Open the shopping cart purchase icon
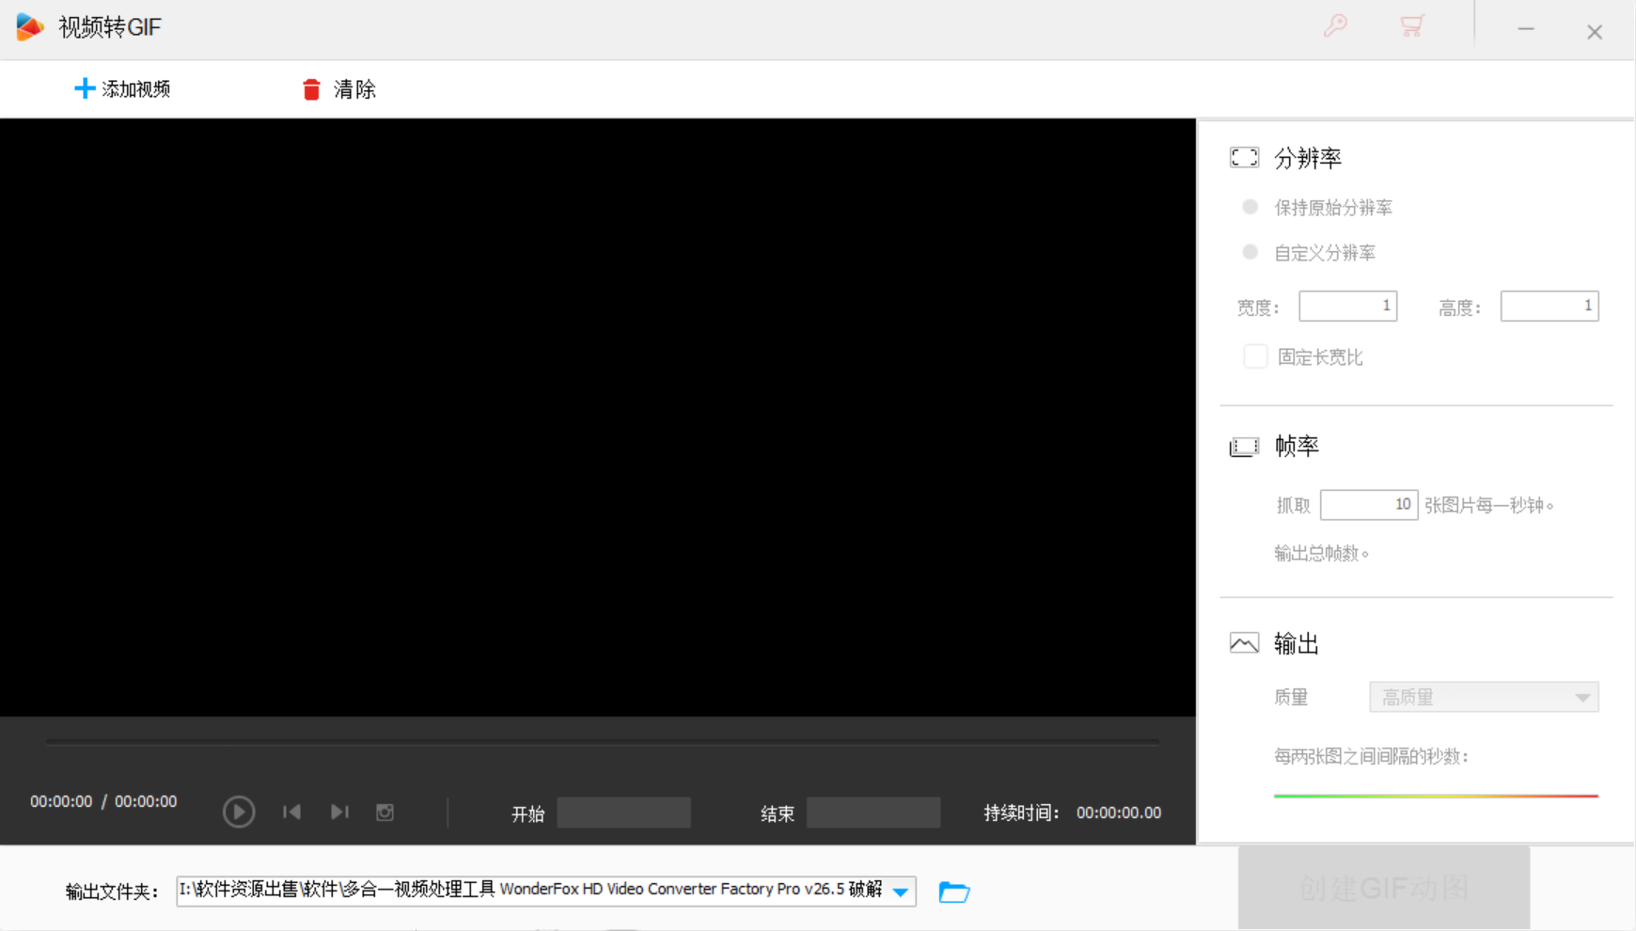The height and width of the screenshot is (931, 1636). point(1411,25)
